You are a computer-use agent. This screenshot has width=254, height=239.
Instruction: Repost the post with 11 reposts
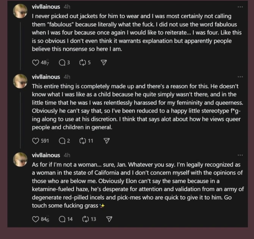[x=82, y=141]
